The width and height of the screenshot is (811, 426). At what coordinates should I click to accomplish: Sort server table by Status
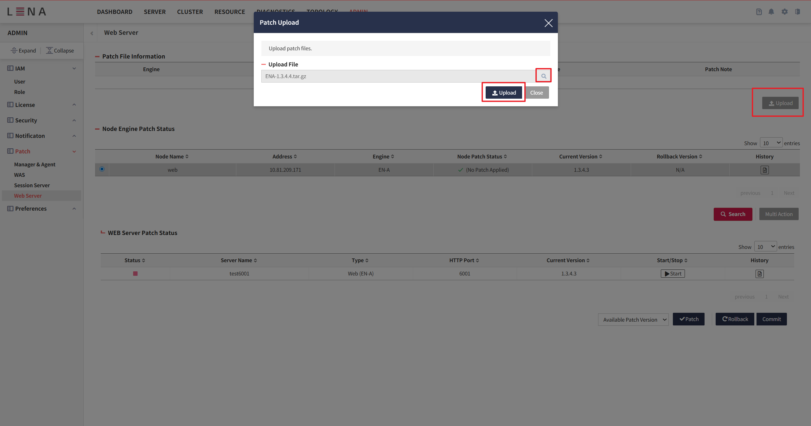pos(135,260)
